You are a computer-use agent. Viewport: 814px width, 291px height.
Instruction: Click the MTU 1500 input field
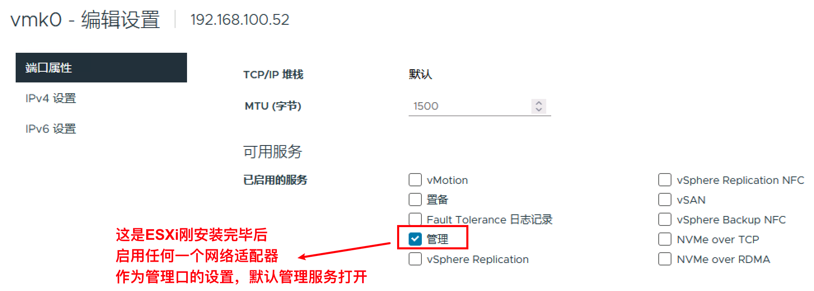click(470, 106)
